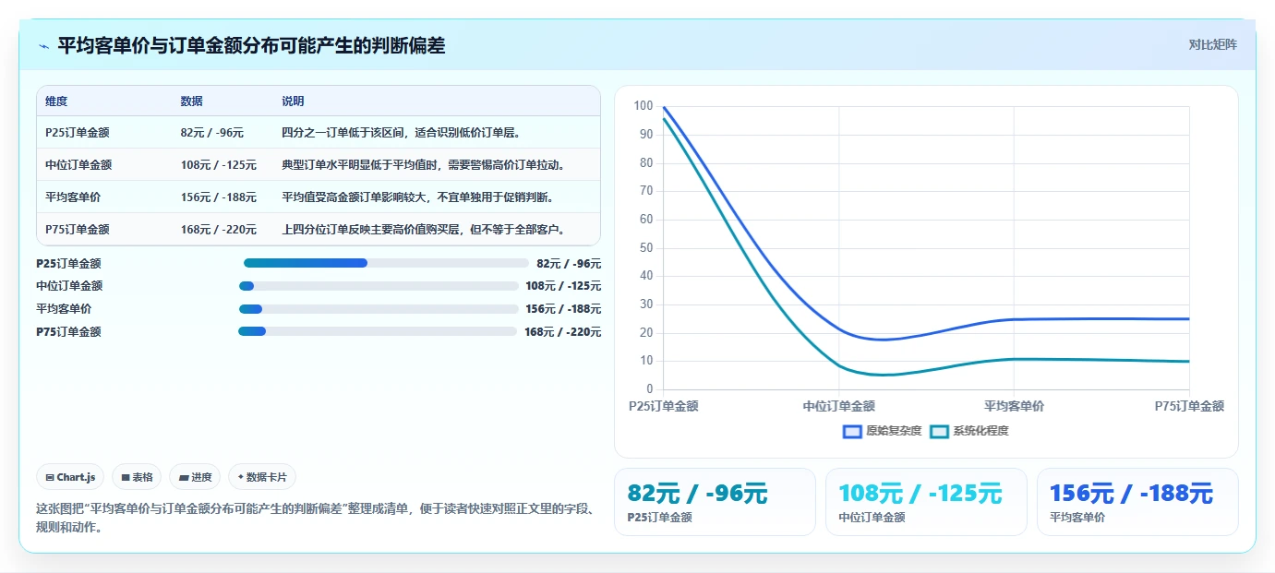1275x573 pixels.
Task: Open the 108元 / -125元 data card
Action: (926, 502)
